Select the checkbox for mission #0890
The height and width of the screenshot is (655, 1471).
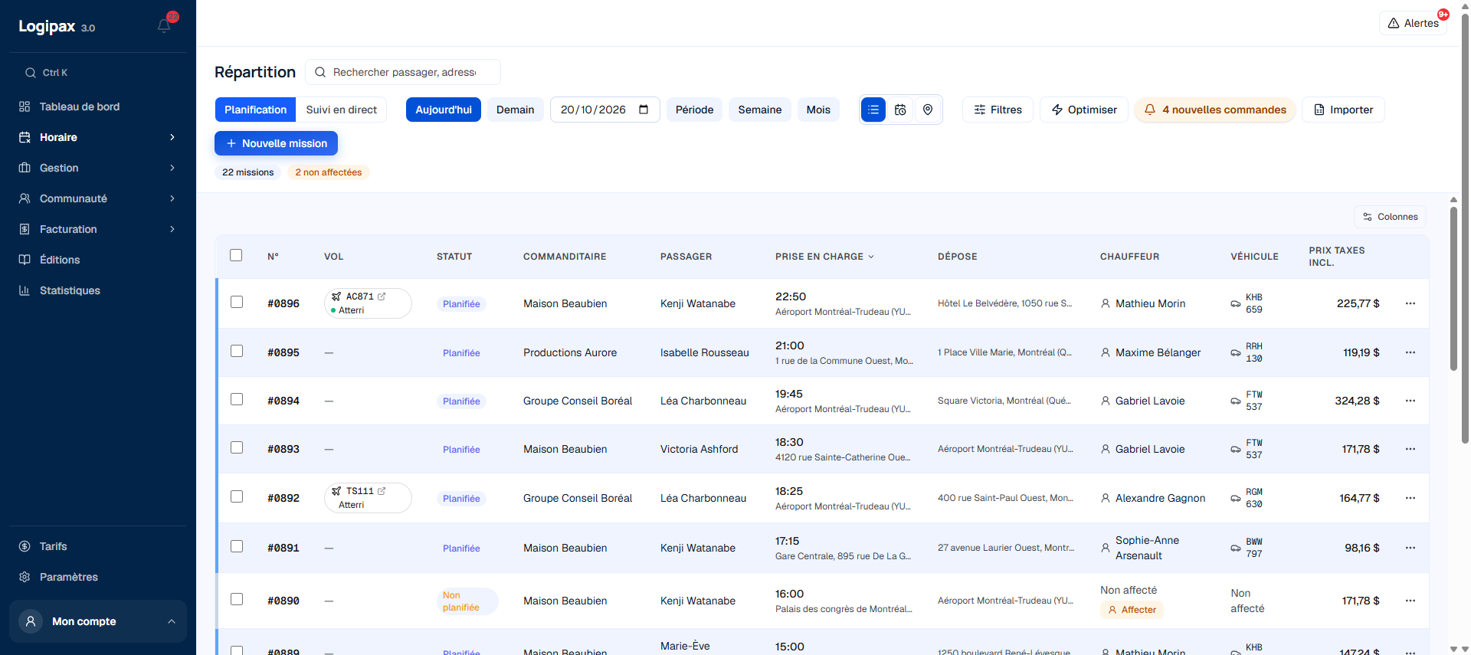(x=237, y=599)
